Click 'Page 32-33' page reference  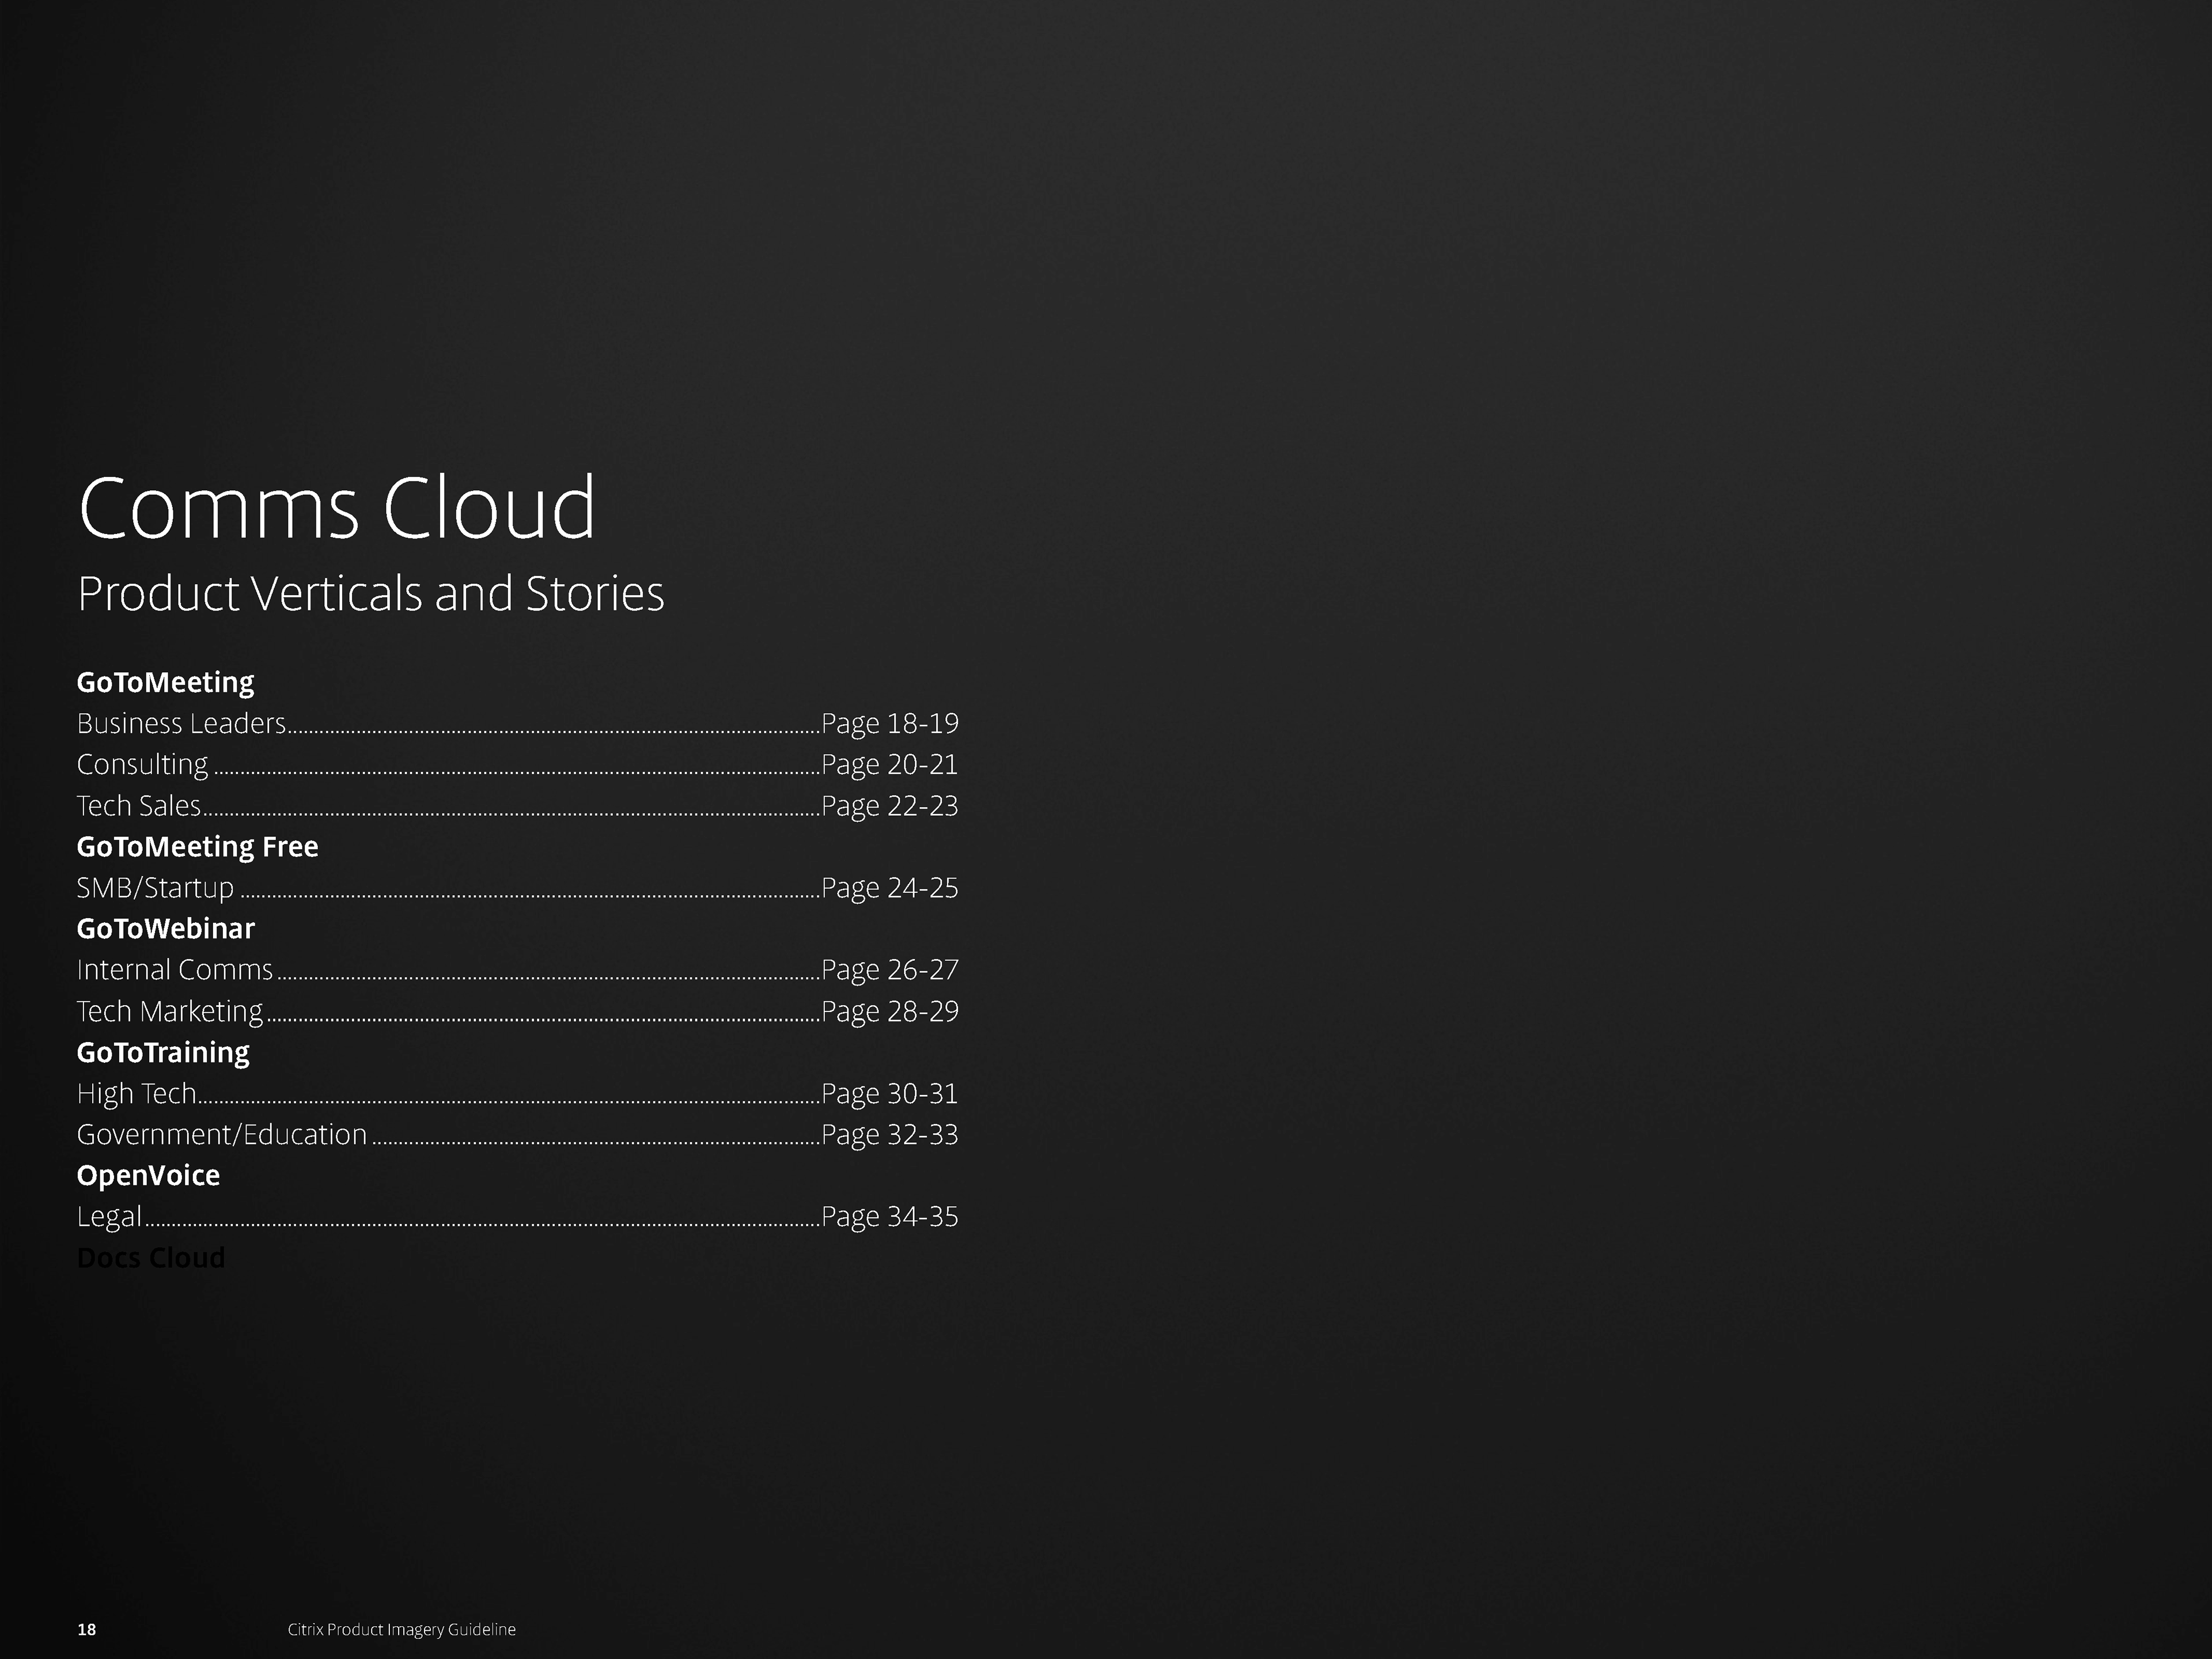point(890,1135)
